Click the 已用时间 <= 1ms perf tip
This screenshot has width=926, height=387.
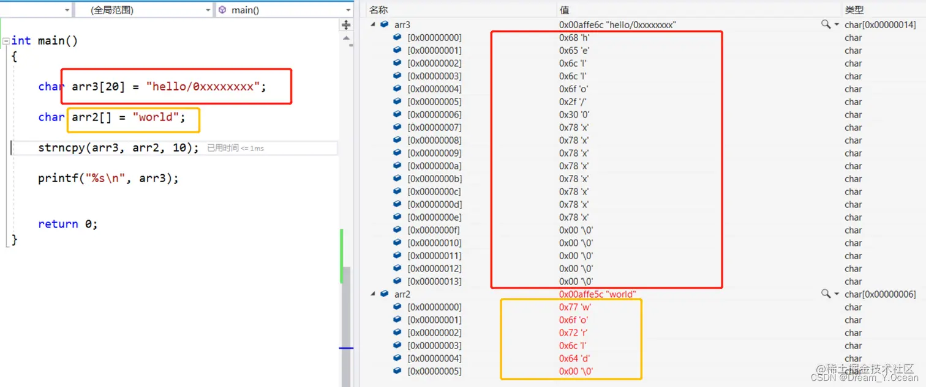coord(236,148)
